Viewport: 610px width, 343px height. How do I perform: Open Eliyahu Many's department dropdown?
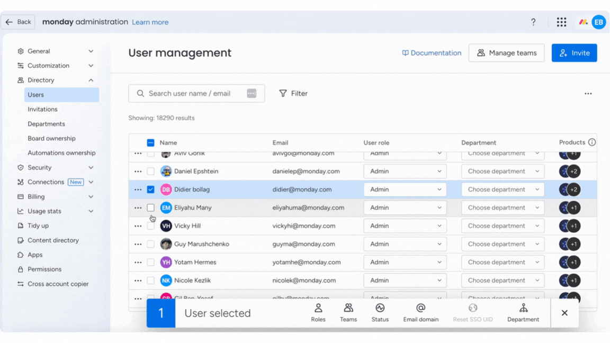click(x=503, y=207)
